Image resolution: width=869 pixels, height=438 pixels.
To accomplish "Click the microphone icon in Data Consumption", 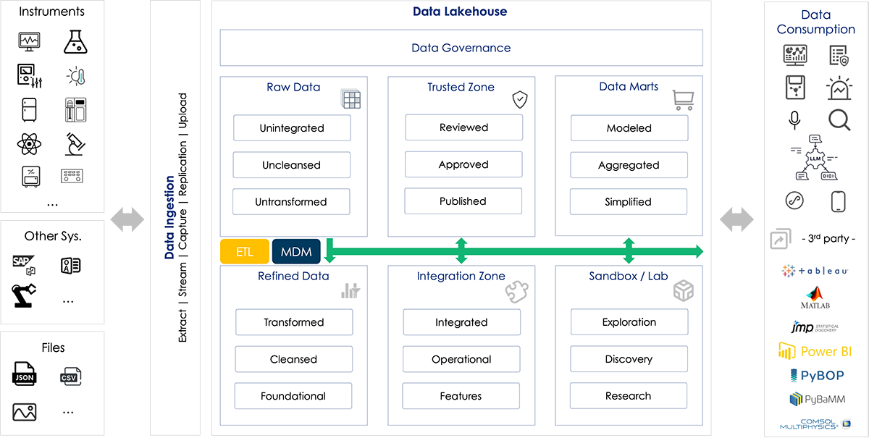I will [794, 120].
